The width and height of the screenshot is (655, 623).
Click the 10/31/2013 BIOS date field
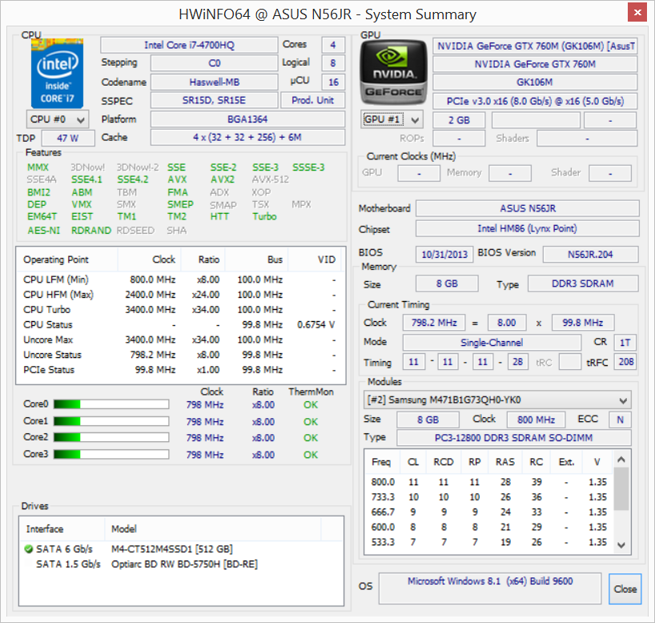pyautogui.click(x=444, y=254)
